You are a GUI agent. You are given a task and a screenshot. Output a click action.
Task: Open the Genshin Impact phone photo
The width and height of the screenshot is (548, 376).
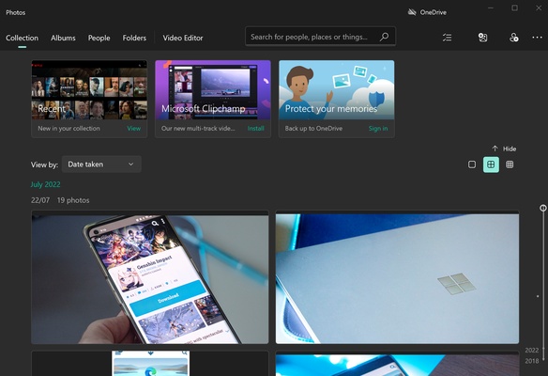(x=150, y=277)
